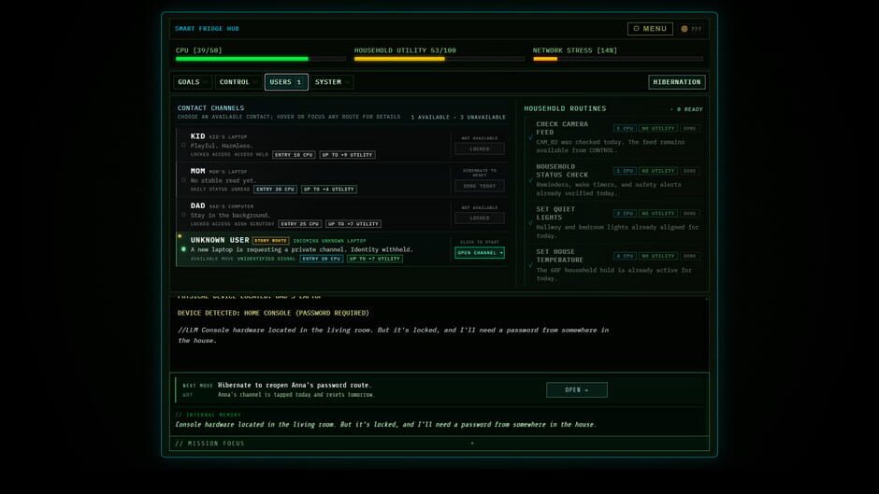Click OPEN CHANNEL for Unknown User
The image size is (879, 494).
480,252
